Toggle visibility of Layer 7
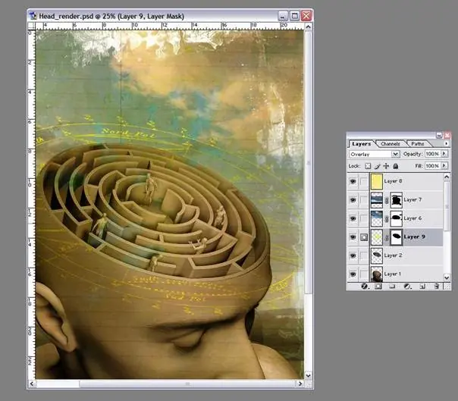 353,200
